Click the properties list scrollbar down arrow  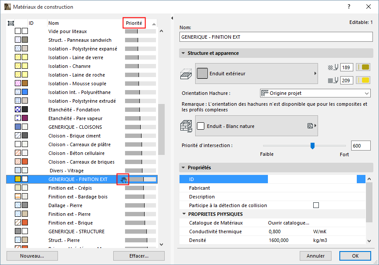(x=369, y=241)
